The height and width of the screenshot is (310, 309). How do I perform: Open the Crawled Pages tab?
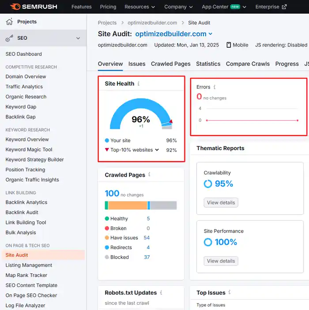point(171,64)
